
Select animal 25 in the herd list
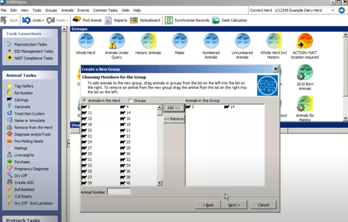(125, 142)
